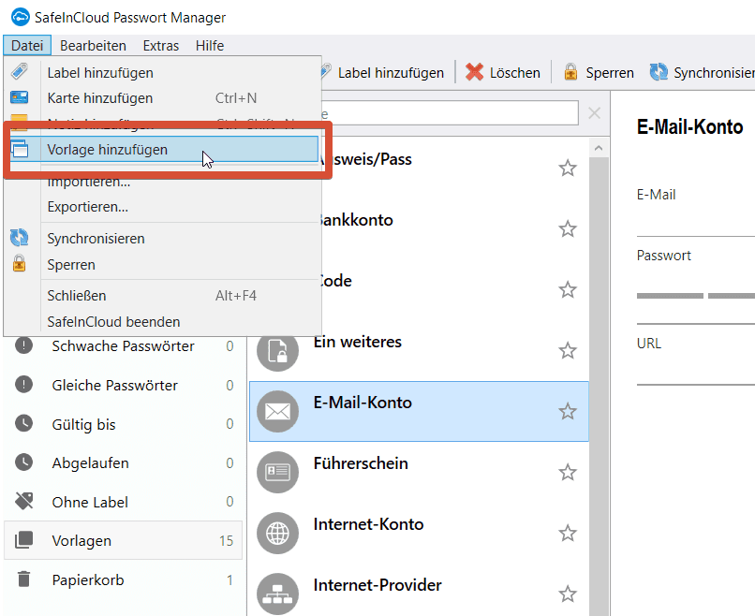Image resolution: width=755 pixels, height=616 pixels.
Task: Toggle favorite star for Internet-Provider
Action: click(x=568, y=594)
